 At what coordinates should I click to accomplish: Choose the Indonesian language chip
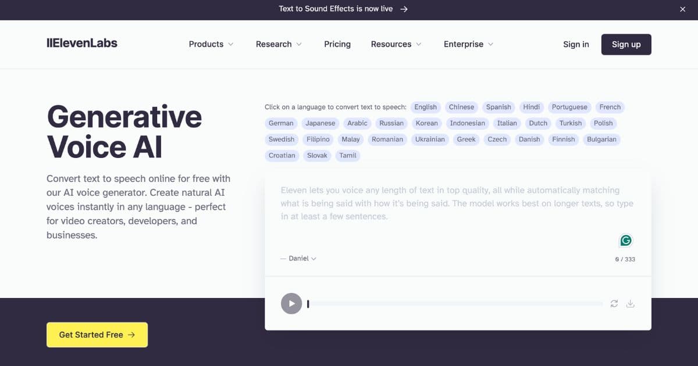pos(468,123)
